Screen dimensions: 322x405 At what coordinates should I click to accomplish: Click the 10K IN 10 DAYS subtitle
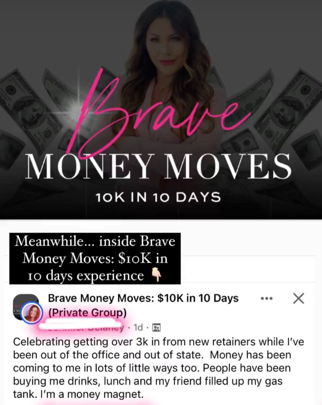coord(158,197)
